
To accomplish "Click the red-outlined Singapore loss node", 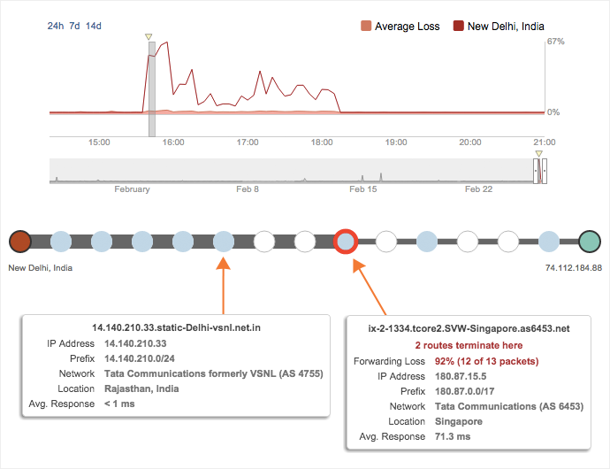I will coord(346,240).
